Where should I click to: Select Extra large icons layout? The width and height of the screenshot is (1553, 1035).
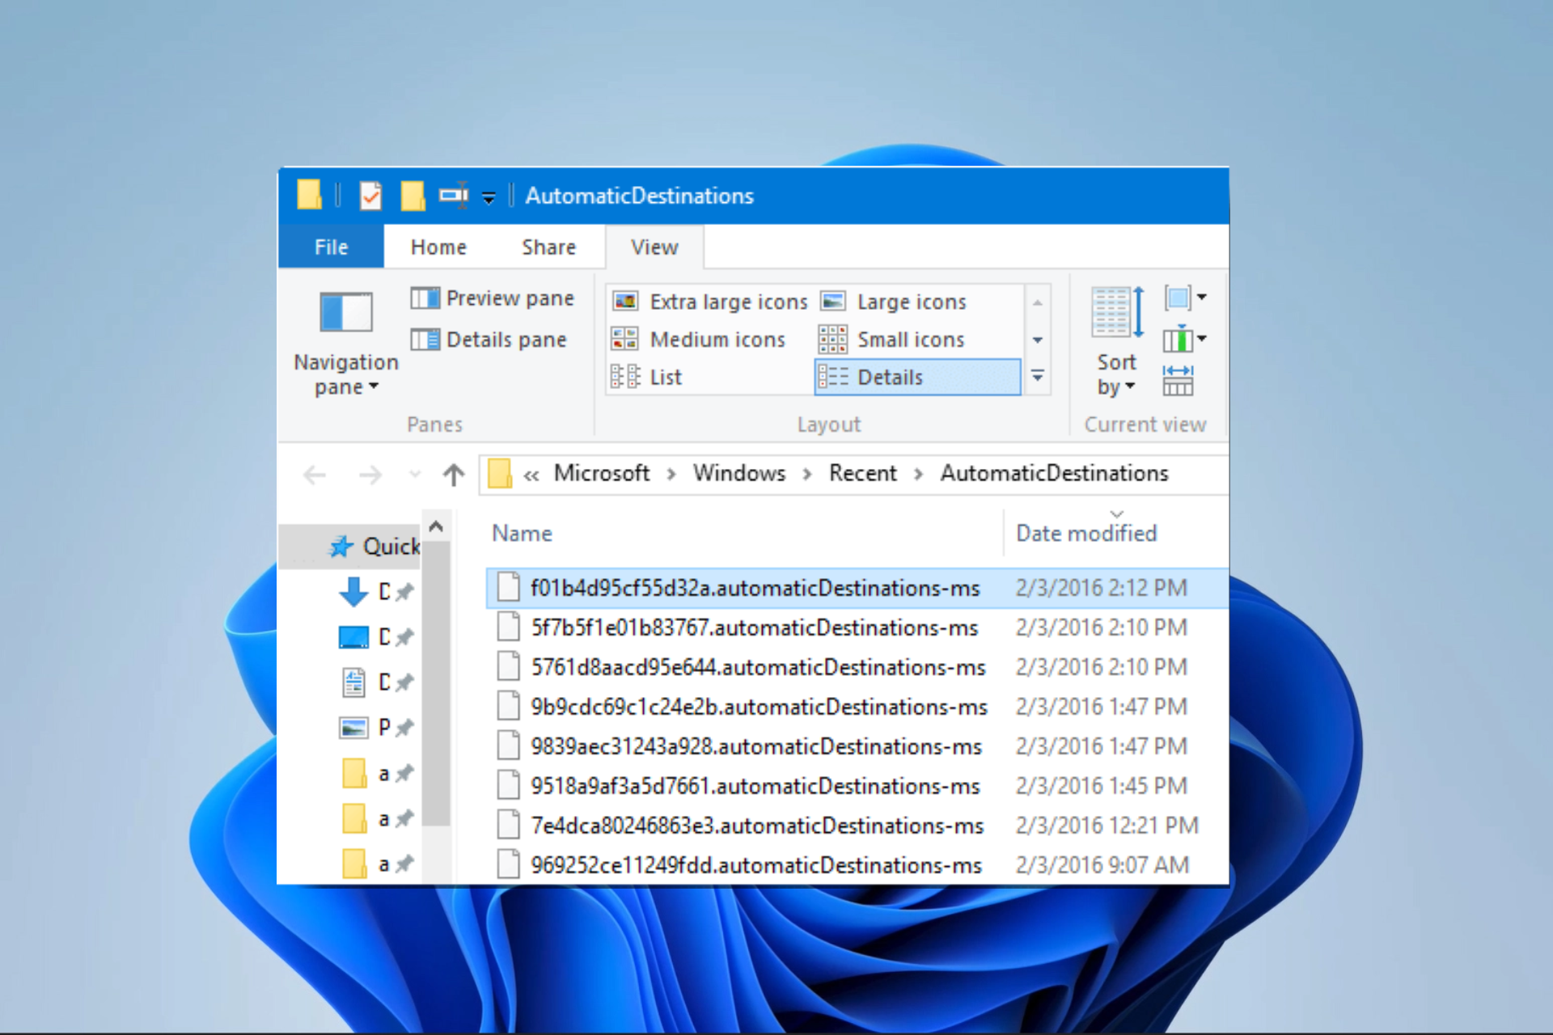click(709, 302)
